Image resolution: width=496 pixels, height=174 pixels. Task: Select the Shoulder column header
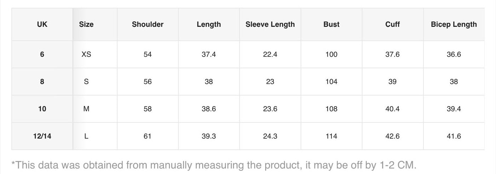click(x=148, y=24)
